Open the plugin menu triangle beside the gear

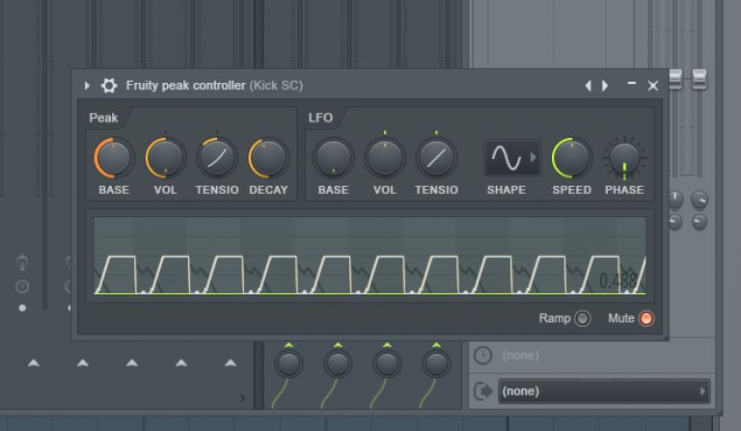[87, 86]
